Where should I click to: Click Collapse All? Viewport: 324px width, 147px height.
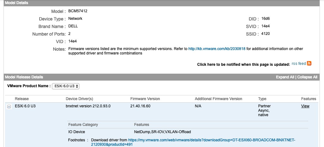pos(307,77)
